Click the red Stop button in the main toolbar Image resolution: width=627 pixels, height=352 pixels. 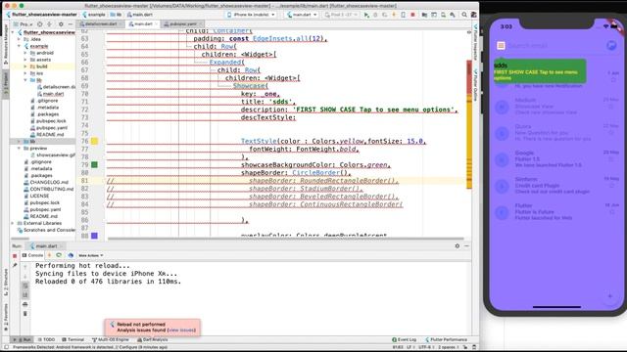412,15
